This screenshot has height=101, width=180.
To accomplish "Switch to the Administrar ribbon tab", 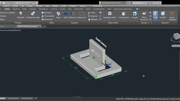I will (x=79, y=9).
